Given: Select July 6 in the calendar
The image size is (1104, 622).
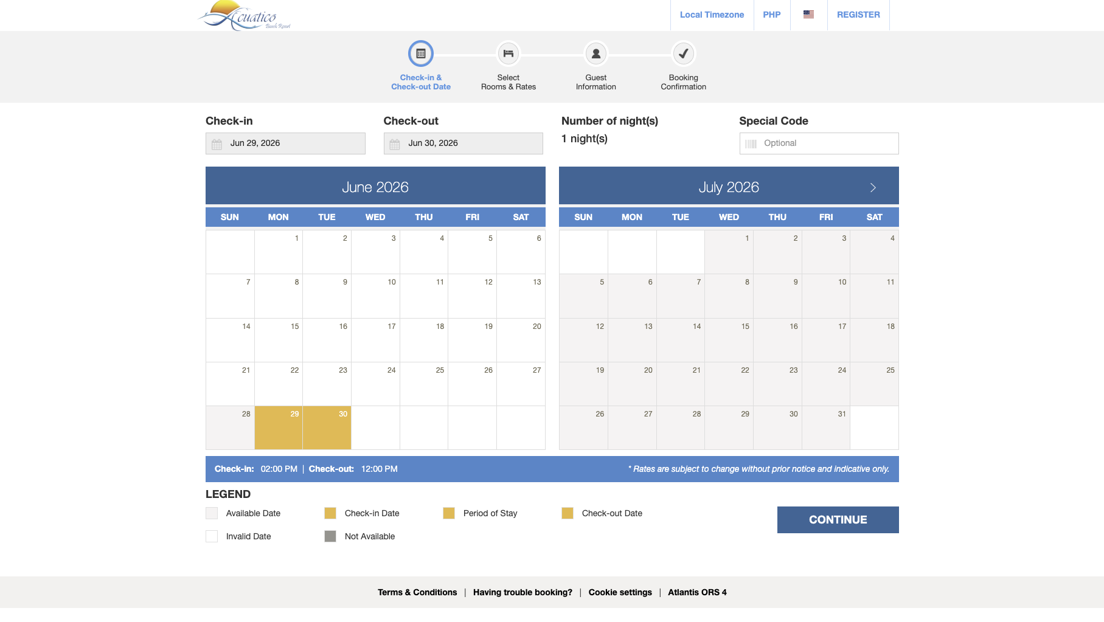Looking at the screenshot, I should 632,296.
